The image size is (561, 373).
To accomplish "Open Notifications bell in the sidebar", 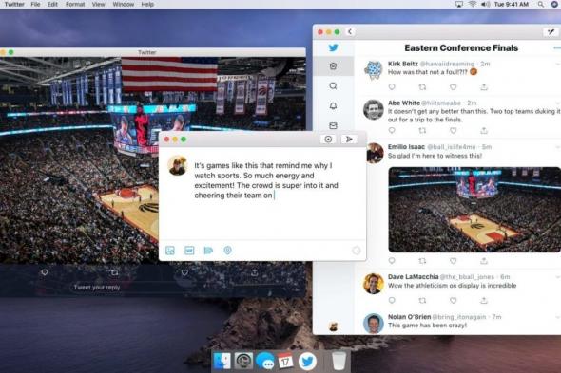I will 333,105.
